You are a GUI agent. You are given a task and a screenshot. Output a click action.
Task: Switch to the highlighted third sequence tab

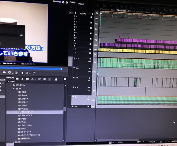(x=121, y=10)
